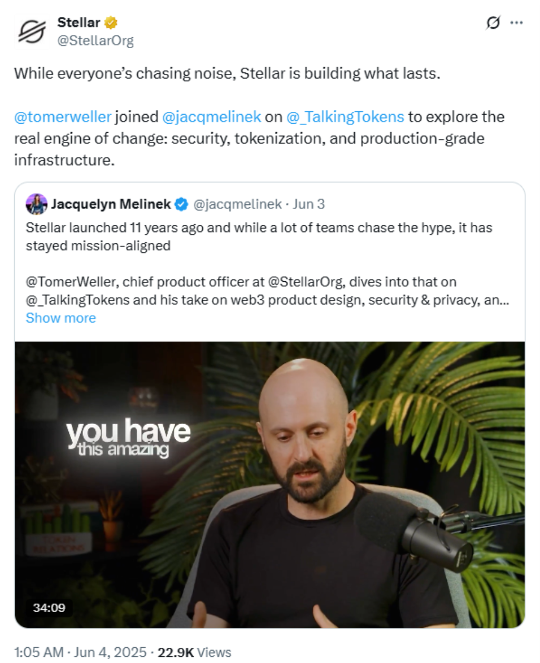Click the Stellar logo avatar

(32, 31)
